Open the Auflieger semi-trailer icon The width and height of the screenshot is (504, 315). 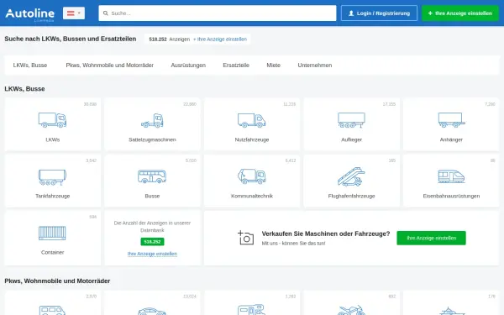point(351,120)
